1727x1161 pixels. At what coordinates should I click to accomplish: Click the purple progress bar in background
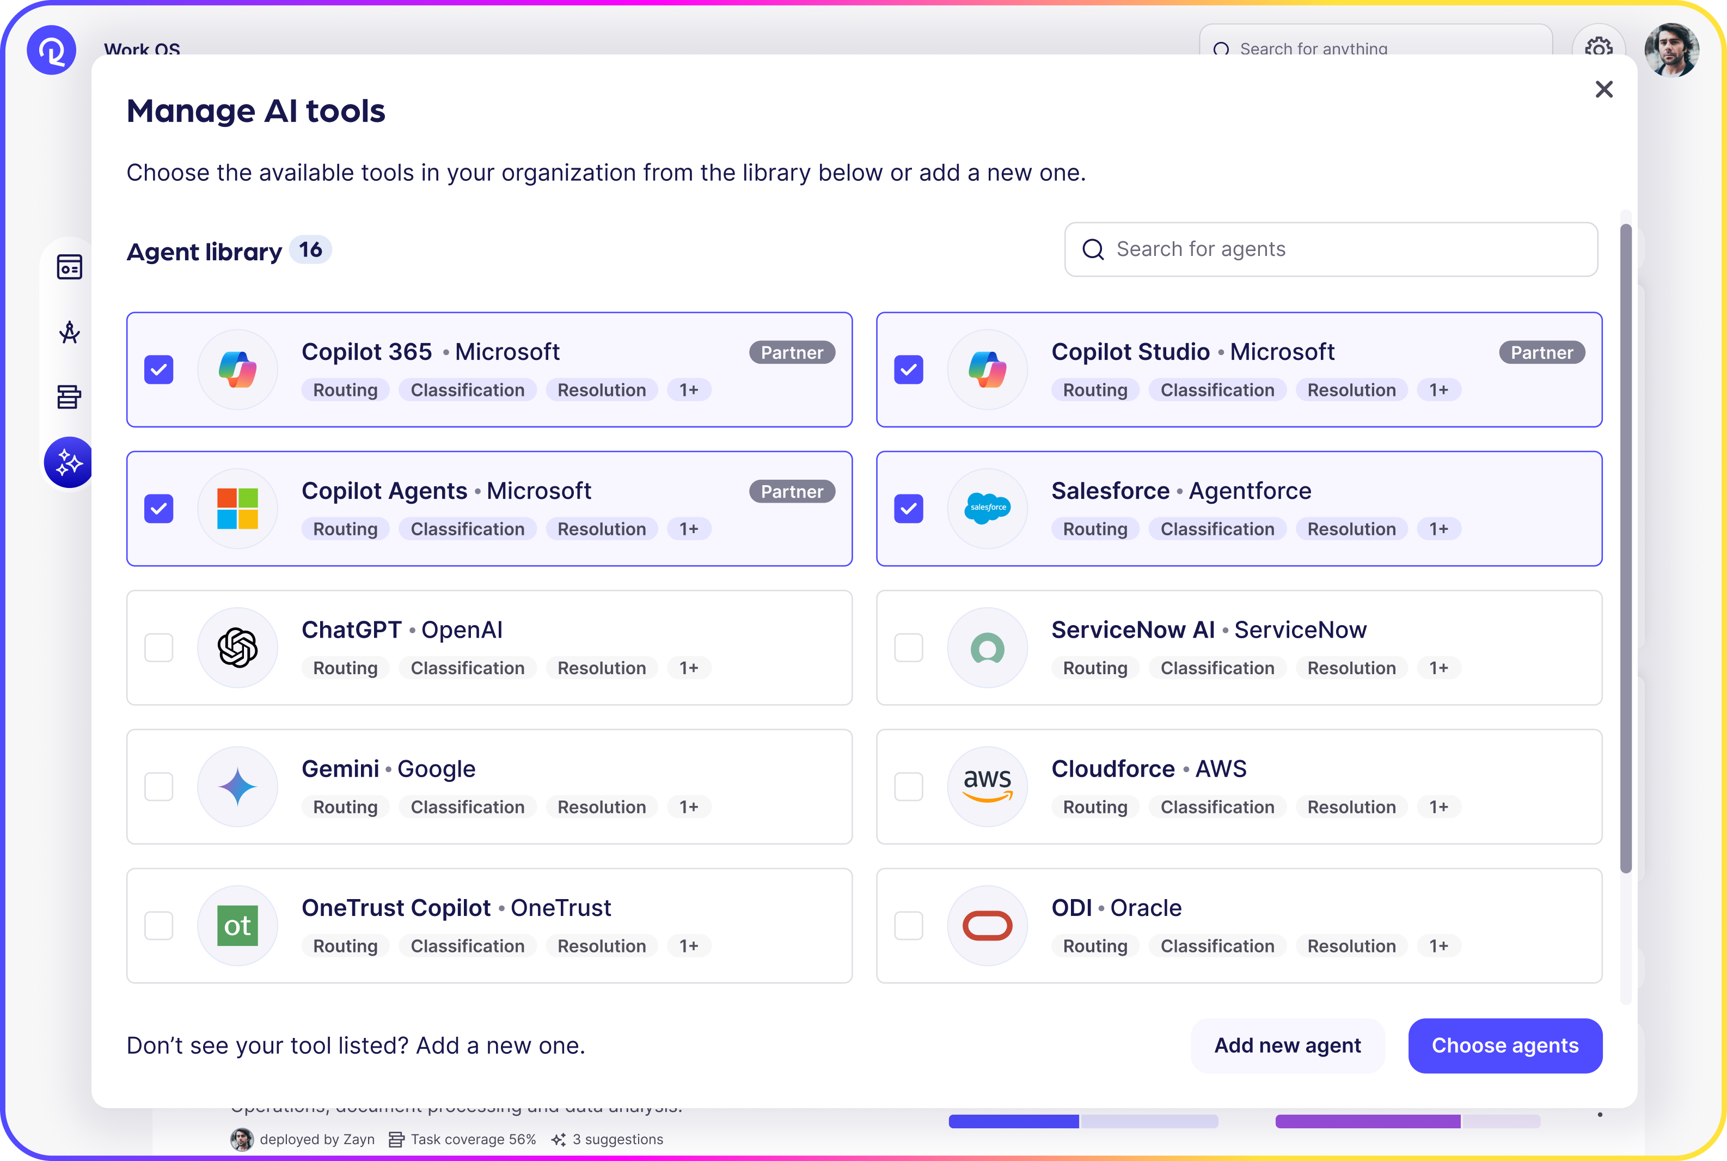(x=1407, y=1122)
